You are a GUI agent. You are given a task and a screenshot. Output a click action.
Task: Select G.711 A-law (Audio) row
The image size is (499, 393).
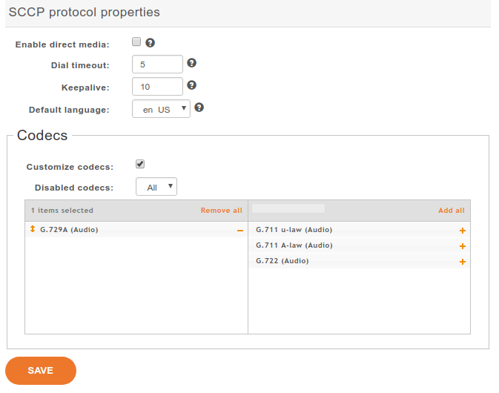click(359, 245)
